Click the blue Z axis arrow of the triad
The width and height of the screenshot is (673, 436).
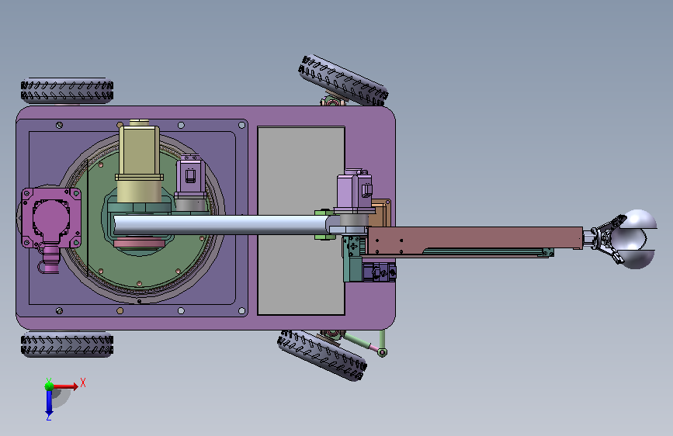tap(49, 403)
